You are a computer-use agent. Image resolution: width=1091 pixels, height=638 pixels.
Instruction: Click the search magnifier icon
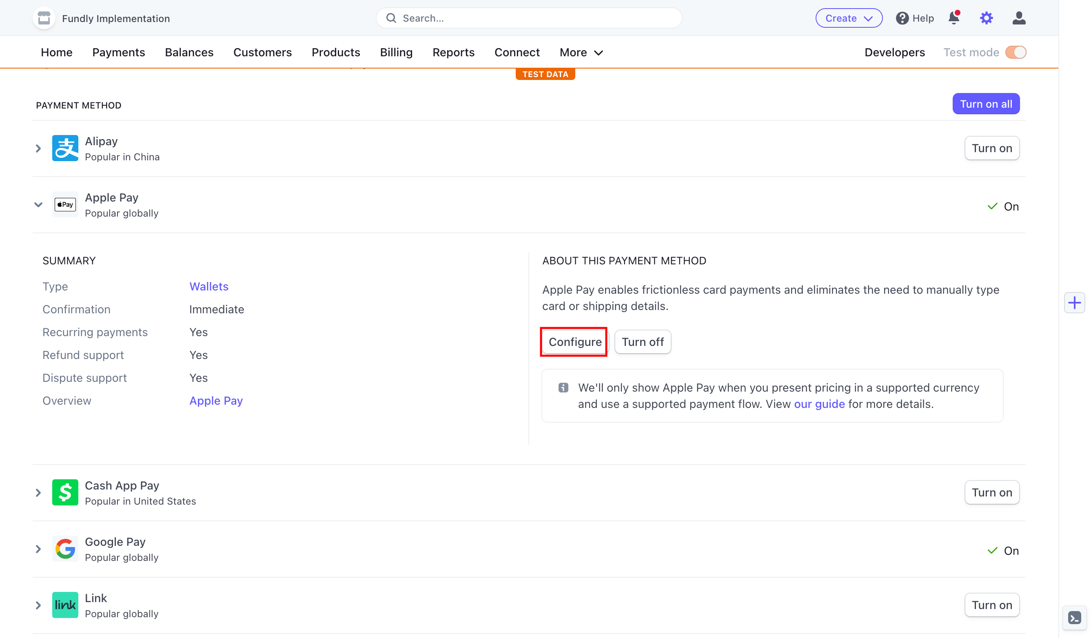(x=391, y=18)
